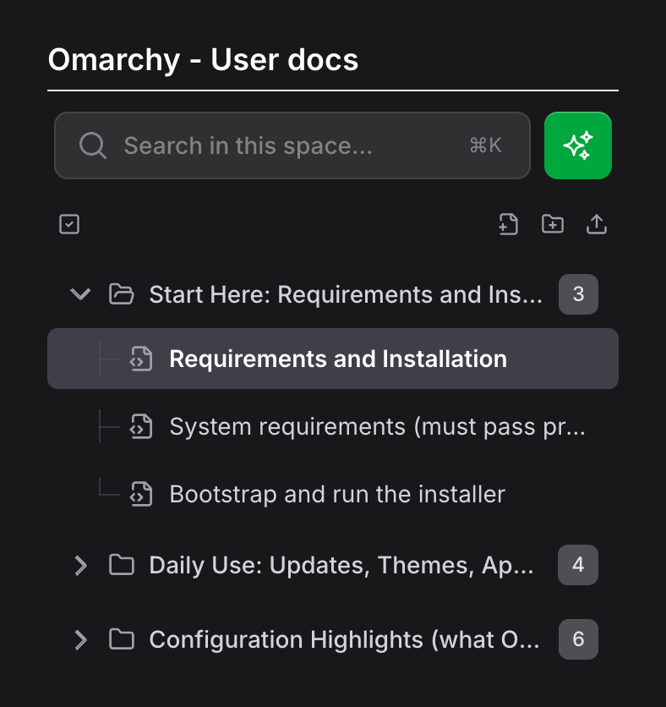Click page icon of Bootstrap and run installer
The width and height of the screenshot is (666, 707).
tap(141, 494)
